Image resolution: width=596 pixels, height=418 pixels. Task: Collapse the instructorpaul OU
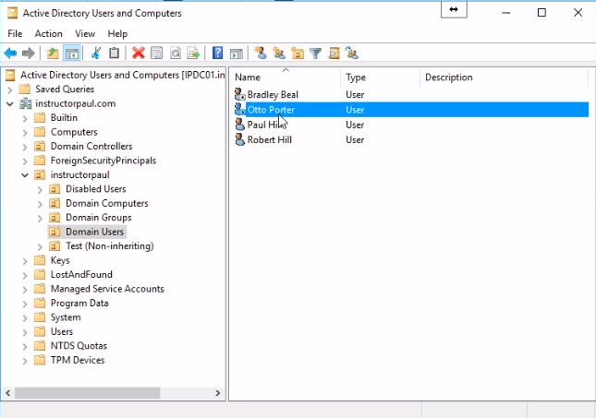[25, 175]
